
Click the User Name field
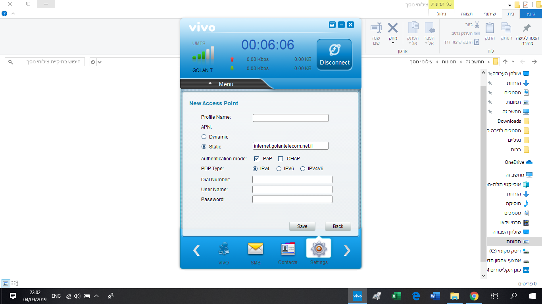292,190
